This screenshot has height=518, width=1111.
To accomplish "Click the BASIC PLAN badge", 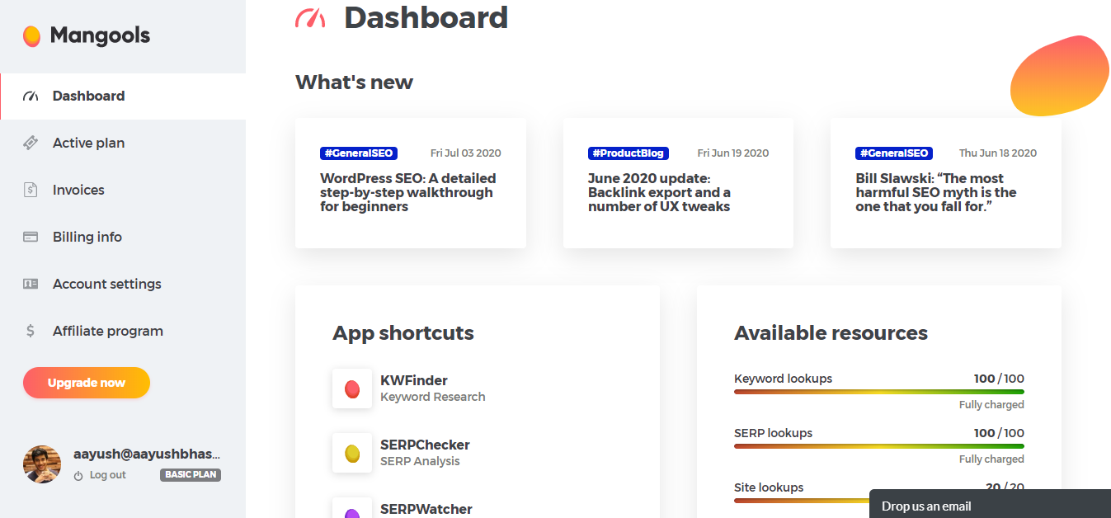I will 191,475.
